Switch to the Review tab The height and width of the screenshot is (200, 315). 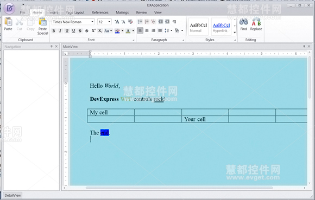(141, 12)
